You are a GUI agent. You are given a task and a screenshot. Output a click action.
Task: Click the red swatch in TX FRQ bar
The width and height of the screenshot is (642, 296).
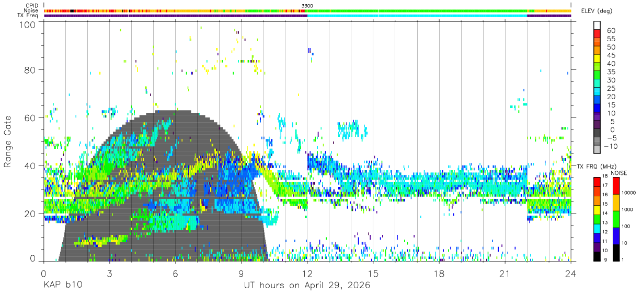[597, 182]
